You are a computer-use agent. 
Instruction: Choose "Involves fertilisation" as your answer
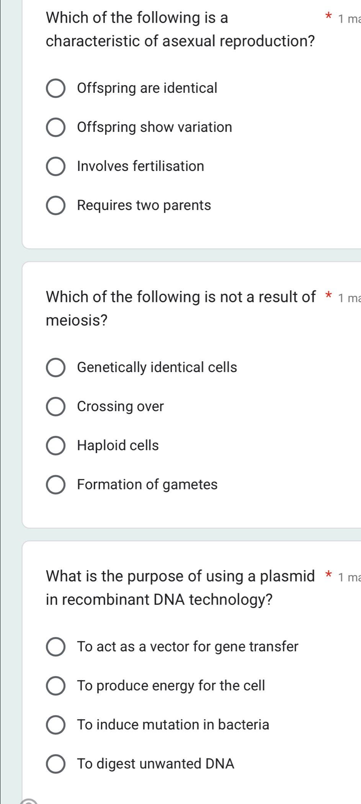(x=56, y=166)
